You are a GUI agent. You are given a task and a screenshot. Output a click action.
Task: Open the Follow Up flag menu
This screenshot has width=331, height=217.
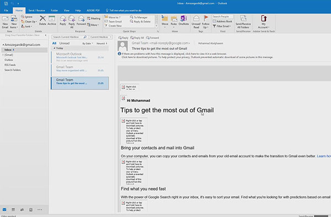click(206, 22)
